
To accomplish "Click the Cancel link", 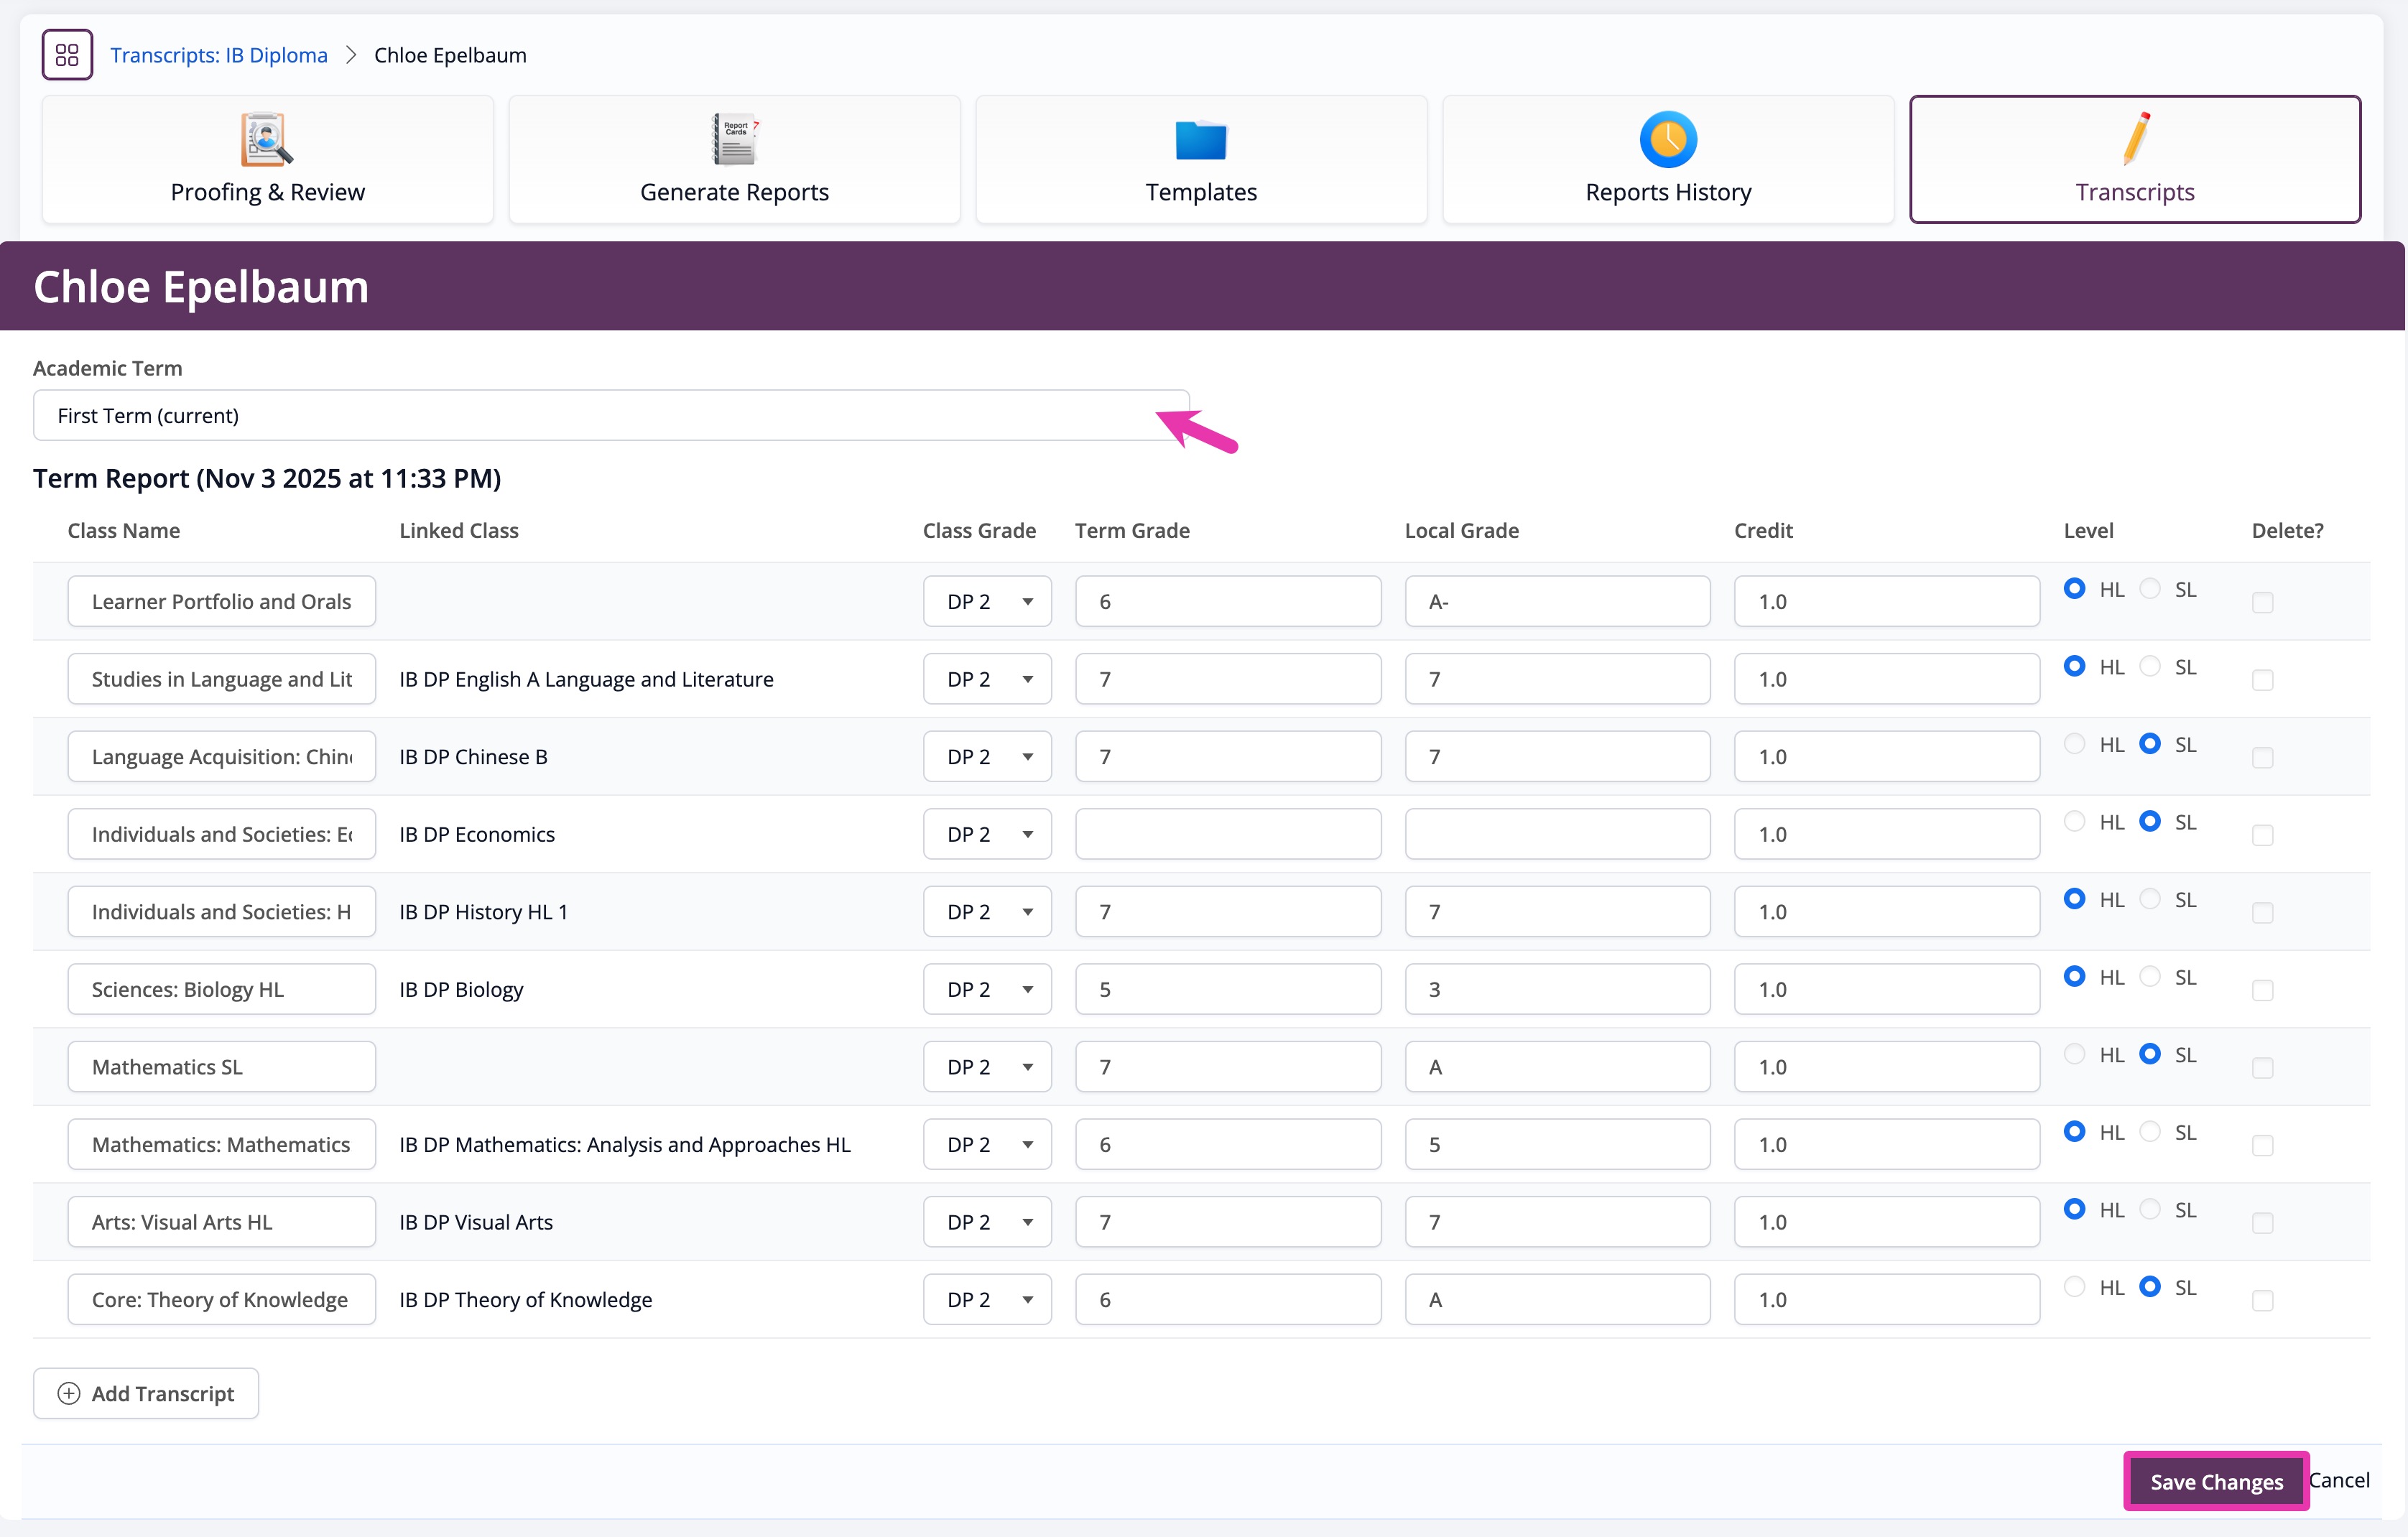I will click(2340, 1480).
